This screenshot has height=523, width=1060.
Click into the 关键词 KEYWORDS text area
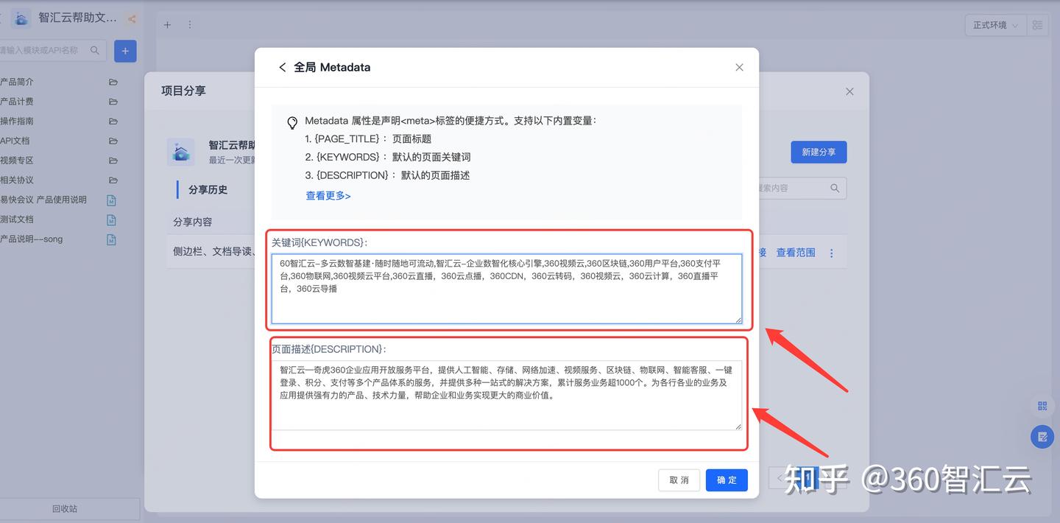[x=506, y=288]
